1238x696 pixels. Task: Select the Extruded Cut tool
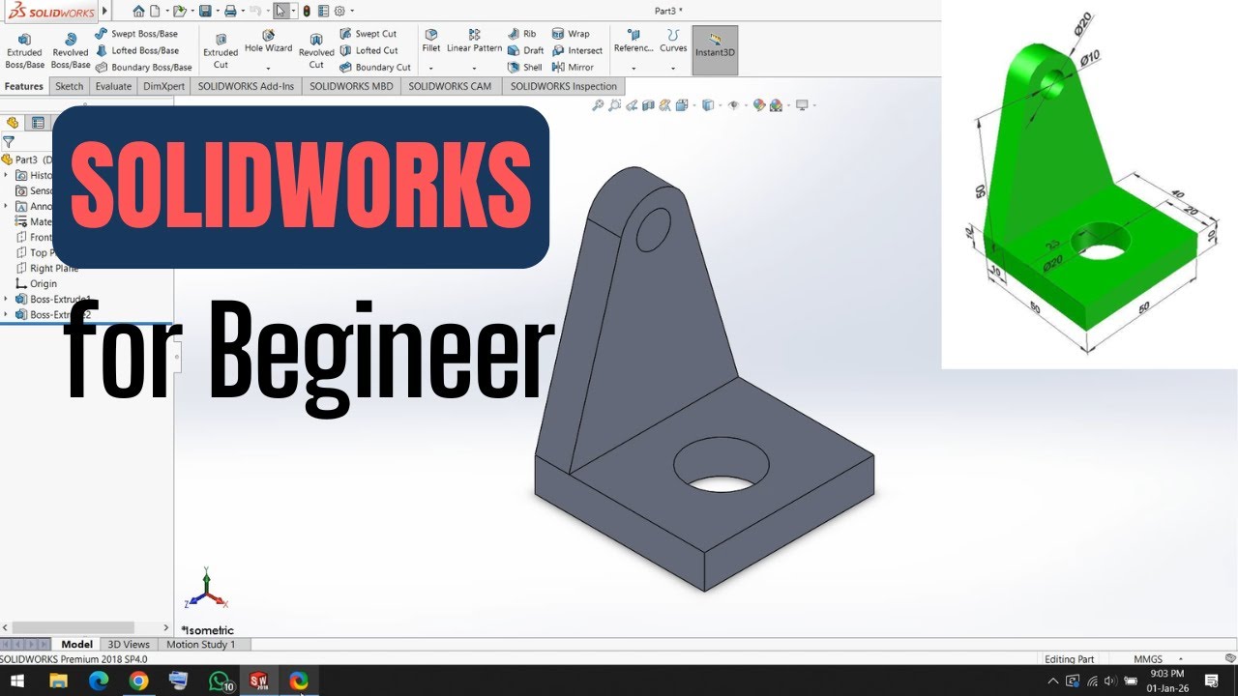click(221, 50)
